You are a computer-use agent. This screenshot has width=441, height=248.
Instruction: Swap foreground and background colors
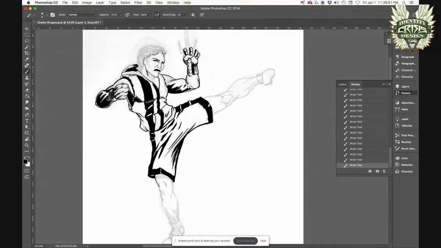(x=29, y=157)
